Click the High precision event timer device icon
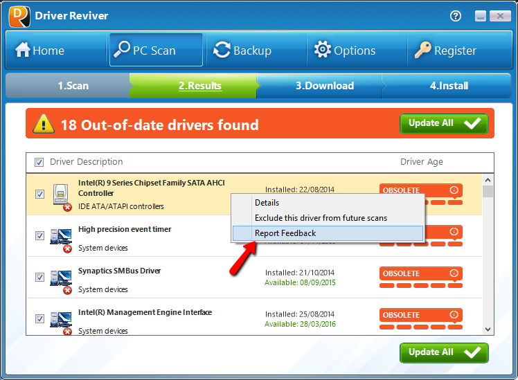 pos(61,240)
